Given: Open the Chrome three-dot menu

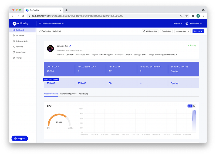Looking at the screenshot, I should click(x=203, y=16).
